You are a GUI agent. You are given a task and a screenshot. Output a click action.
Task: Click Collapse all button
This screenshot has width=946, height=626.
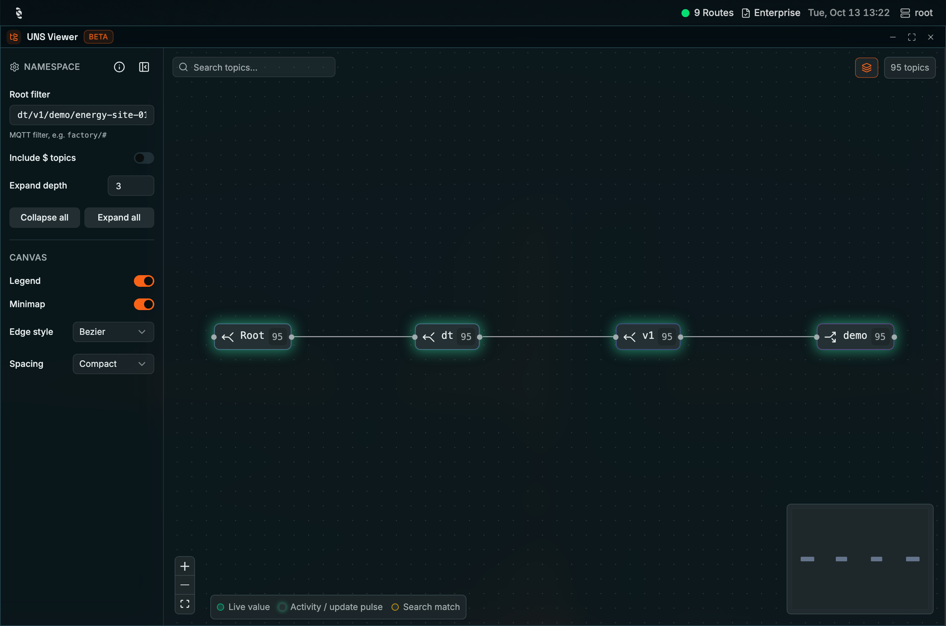pyautogui.click(x=44, y=218)
